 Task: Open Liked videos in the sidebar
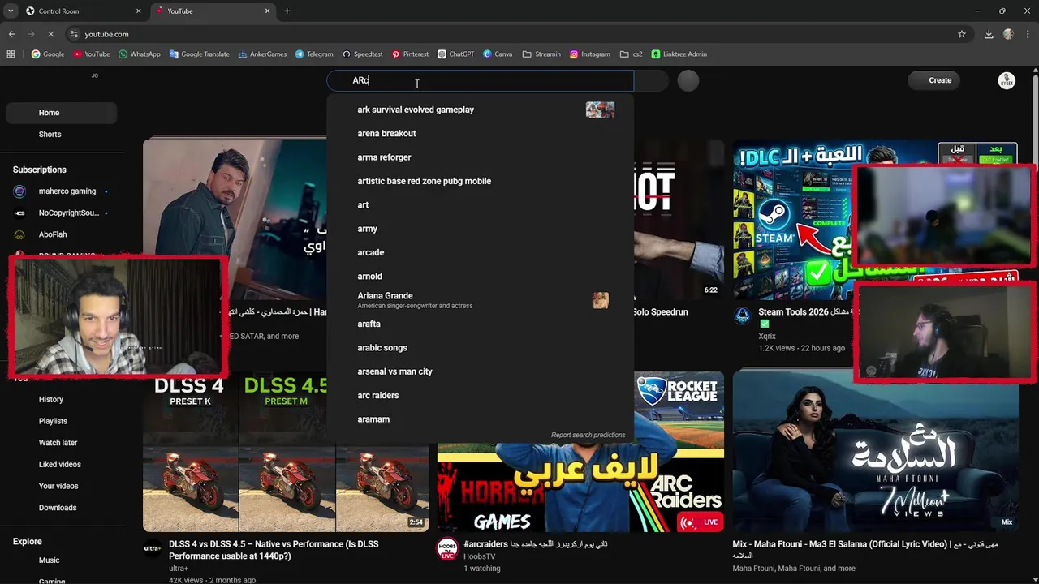62,464
